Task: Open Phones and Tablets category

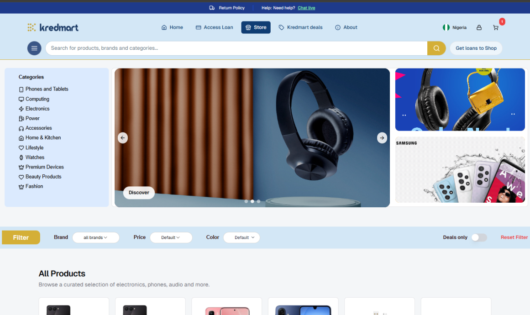Action: pos(47,89)
